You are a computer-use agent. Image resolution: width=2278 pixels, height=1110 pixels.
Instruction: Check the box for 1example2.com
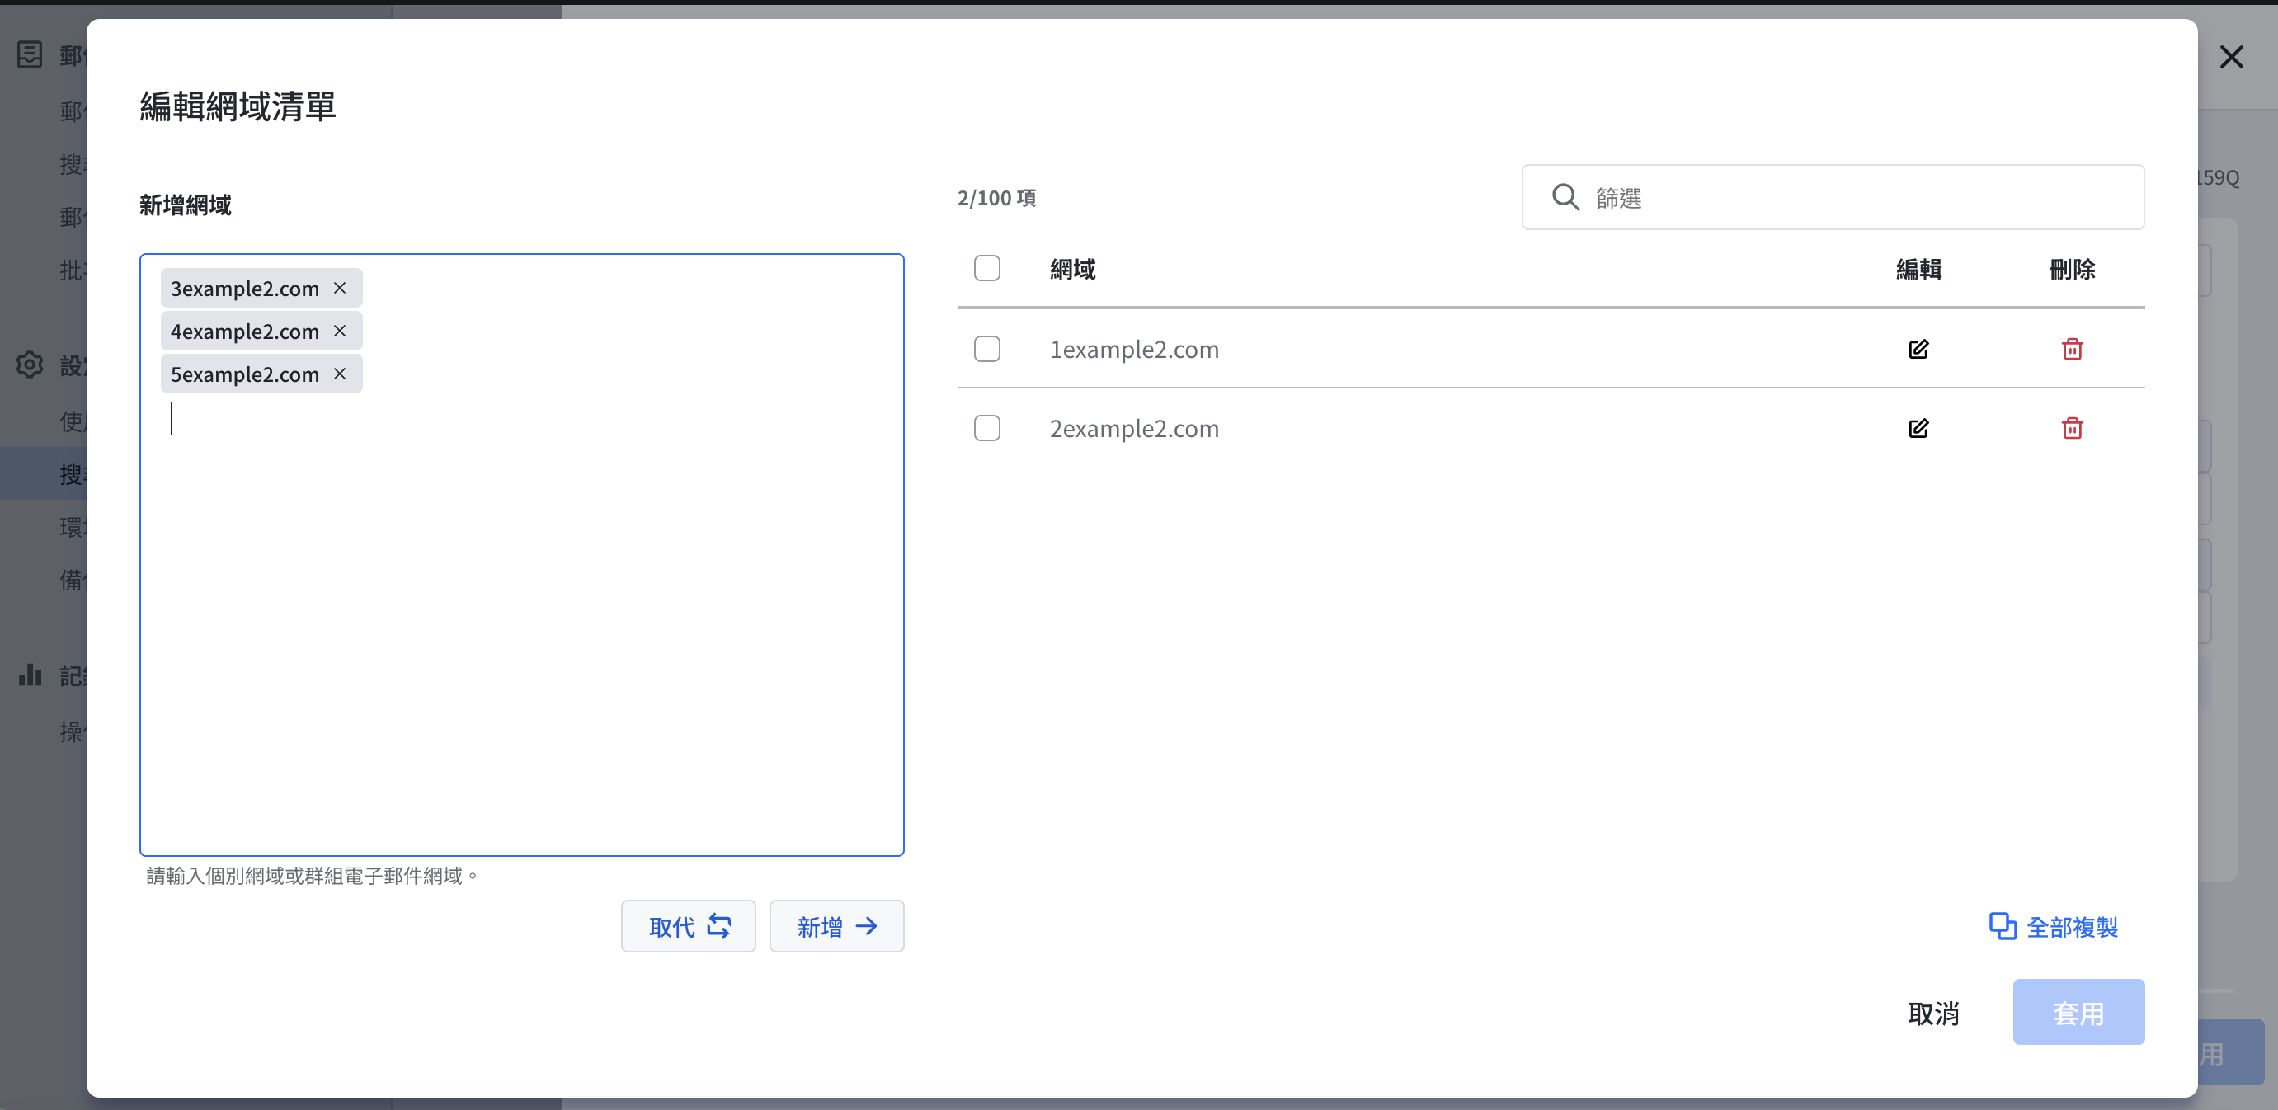pyautogui.click(x=987, y=350)
